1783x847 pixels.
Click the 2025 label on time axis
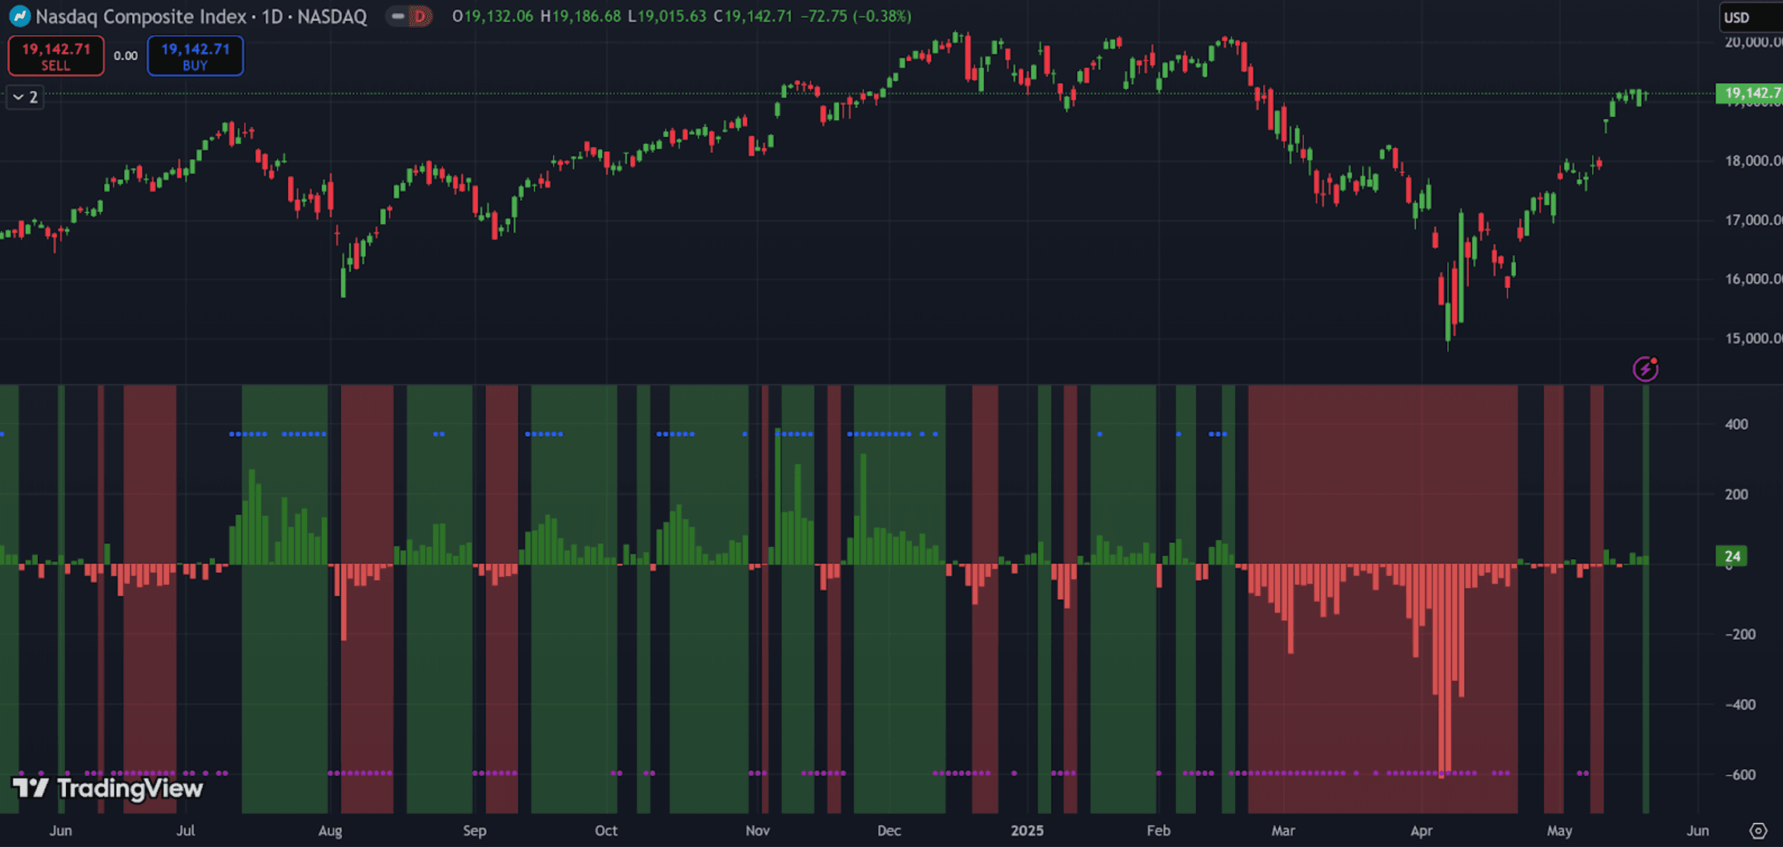[1026, 831]
